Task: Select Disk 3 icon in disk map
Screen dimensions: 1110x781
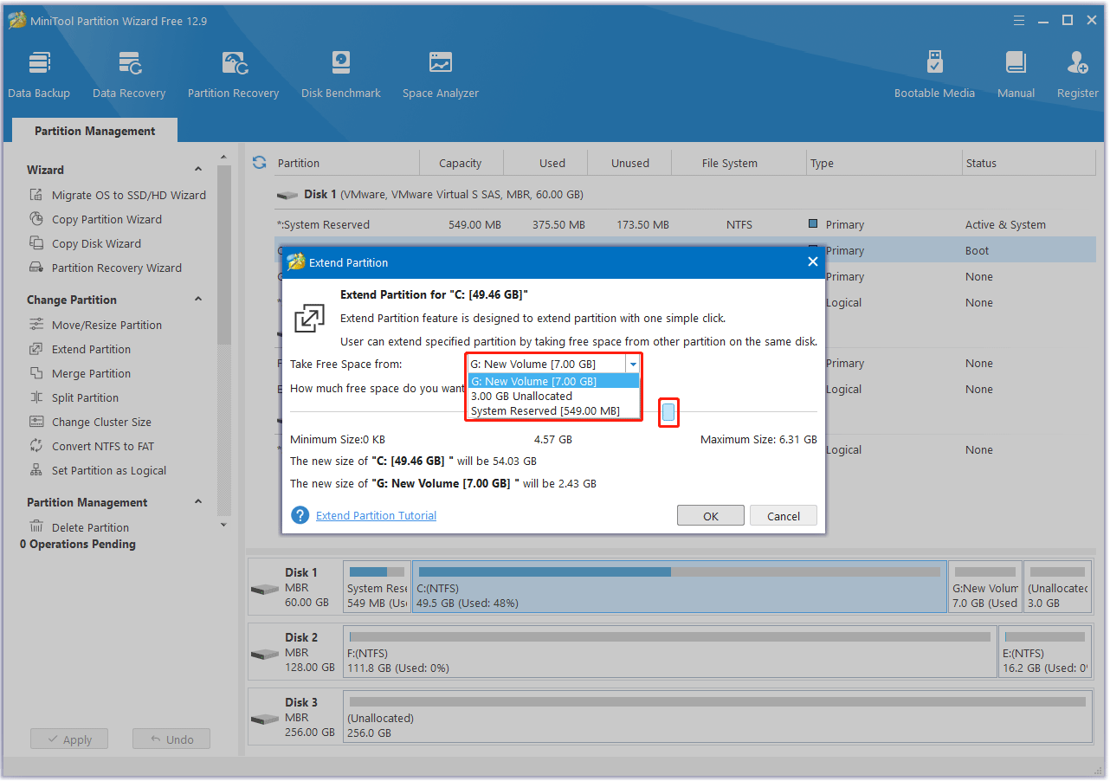Action: tap(264, 719)
